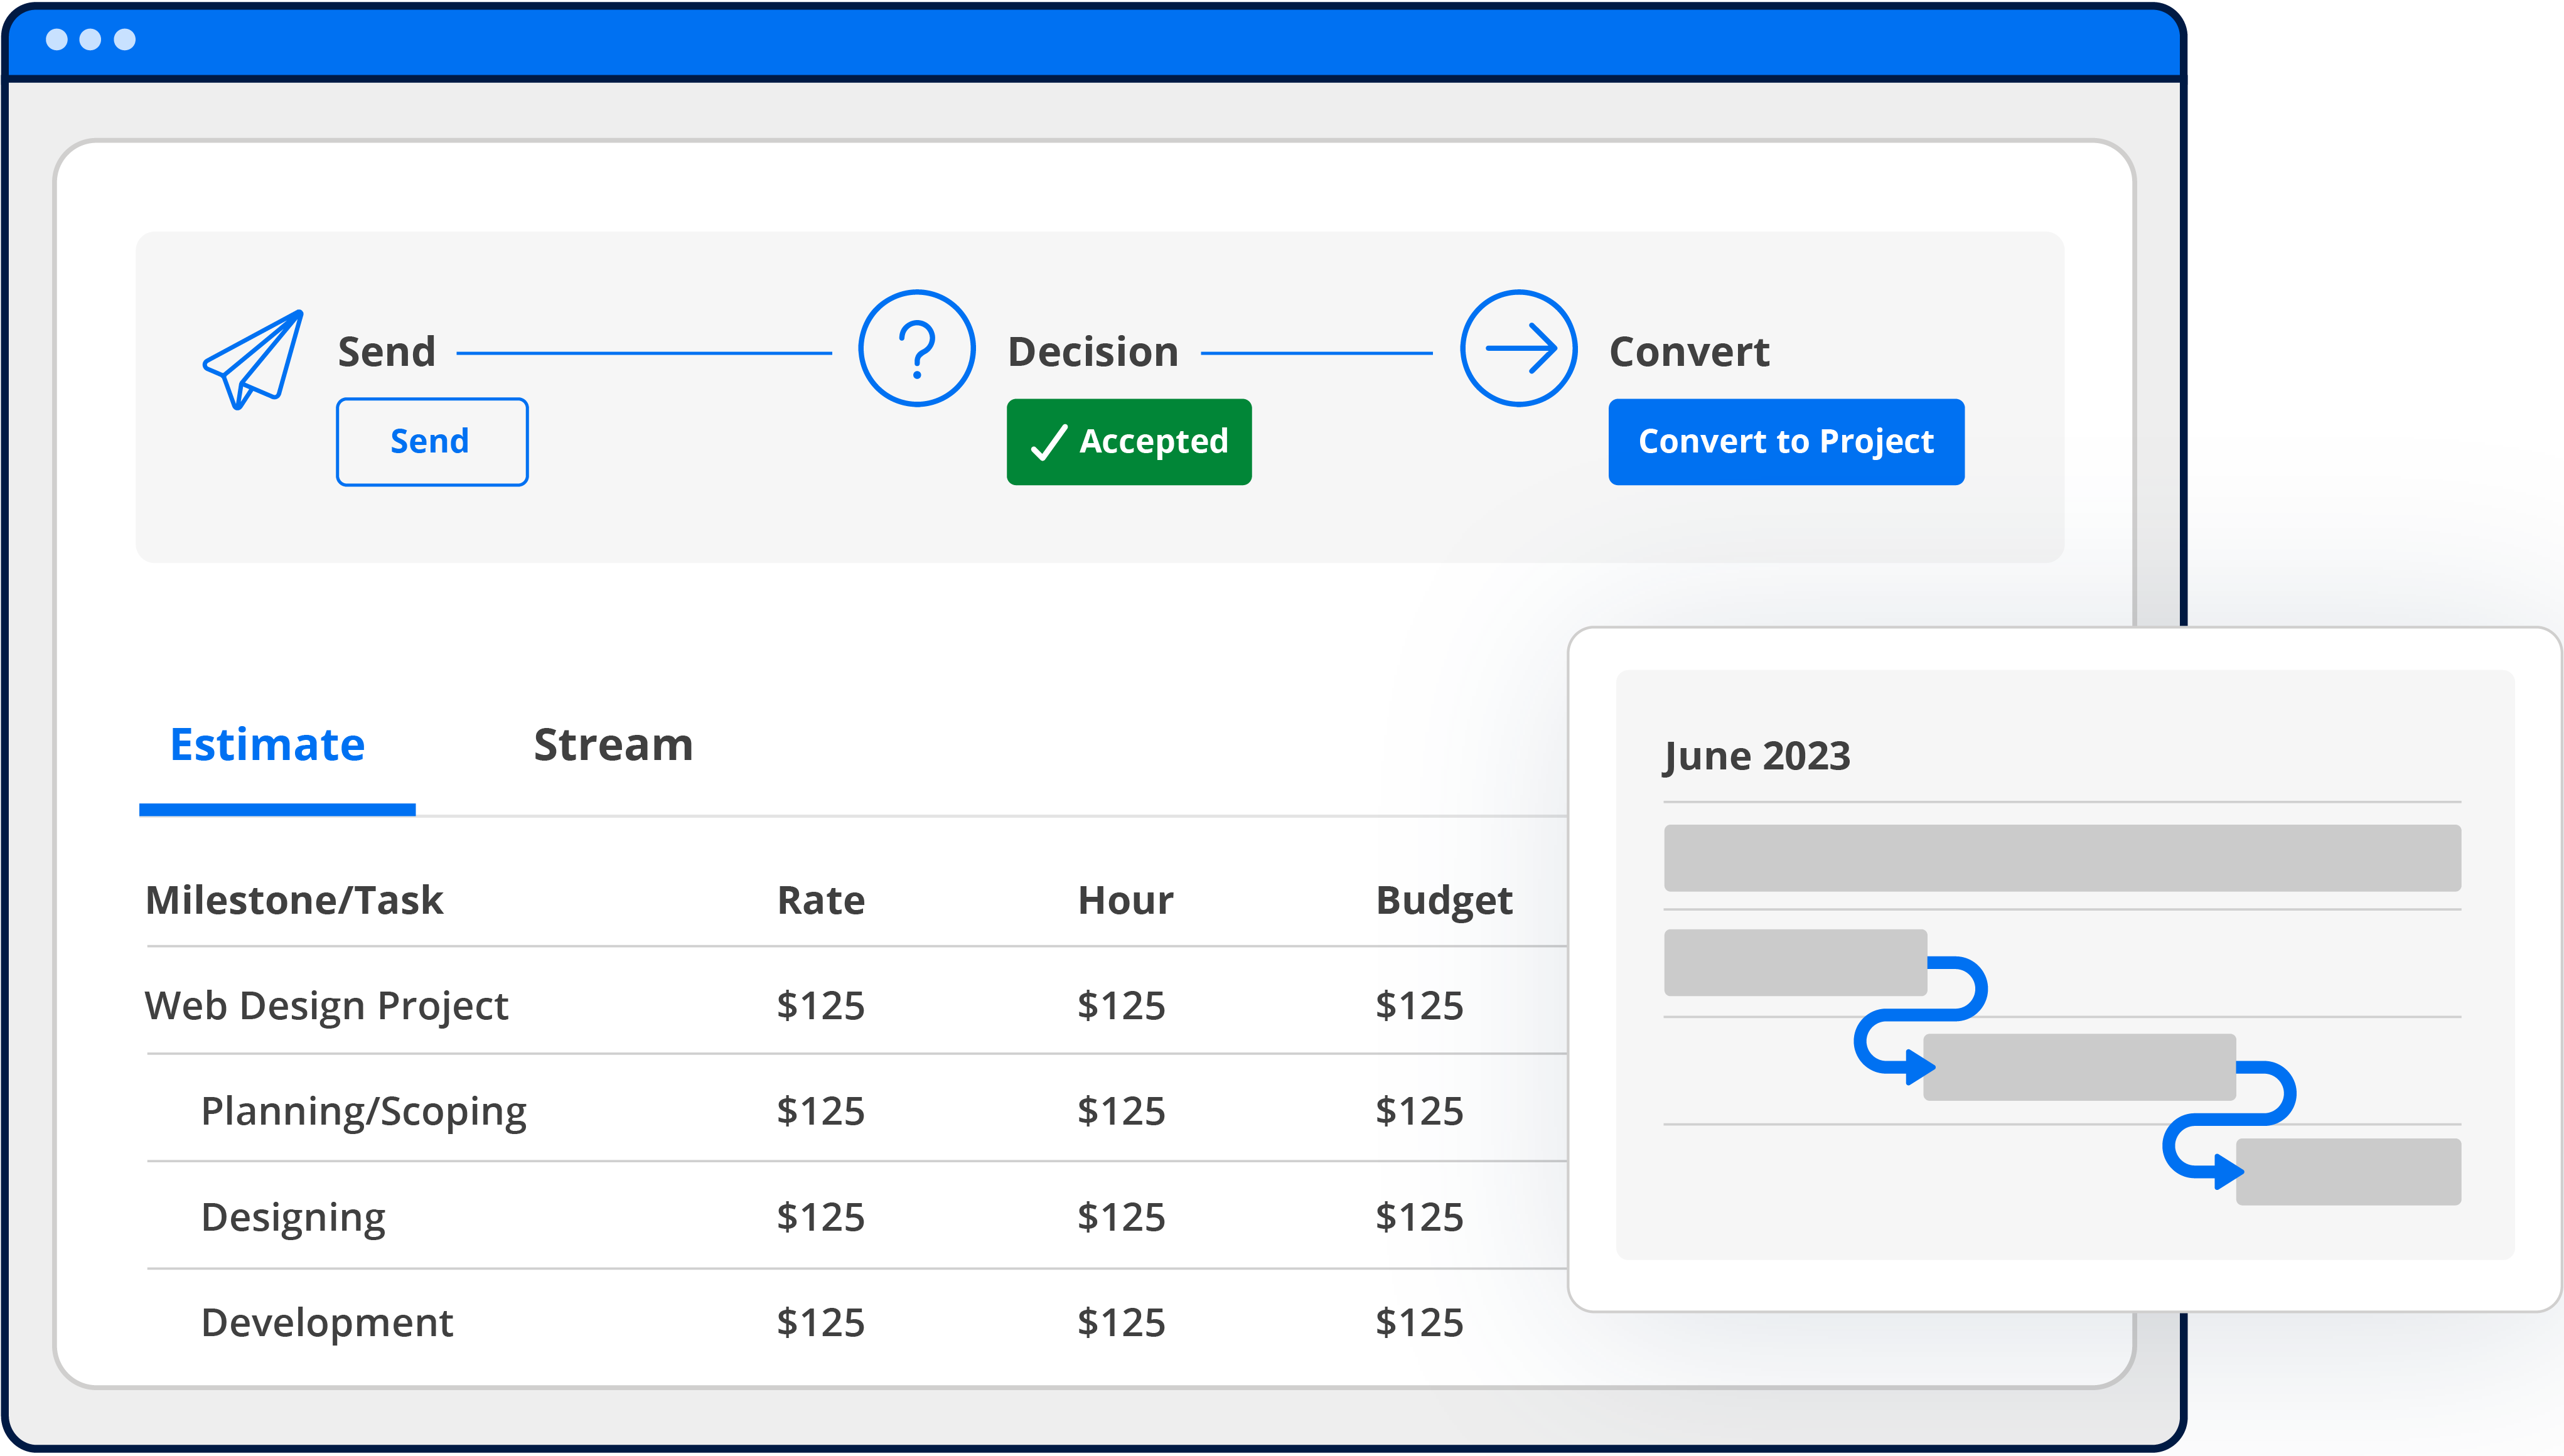Viewport: 2564px width, 1456px height.
Task: Open the Stream tab
Action: pyautogui.click(x=613, y=745)
